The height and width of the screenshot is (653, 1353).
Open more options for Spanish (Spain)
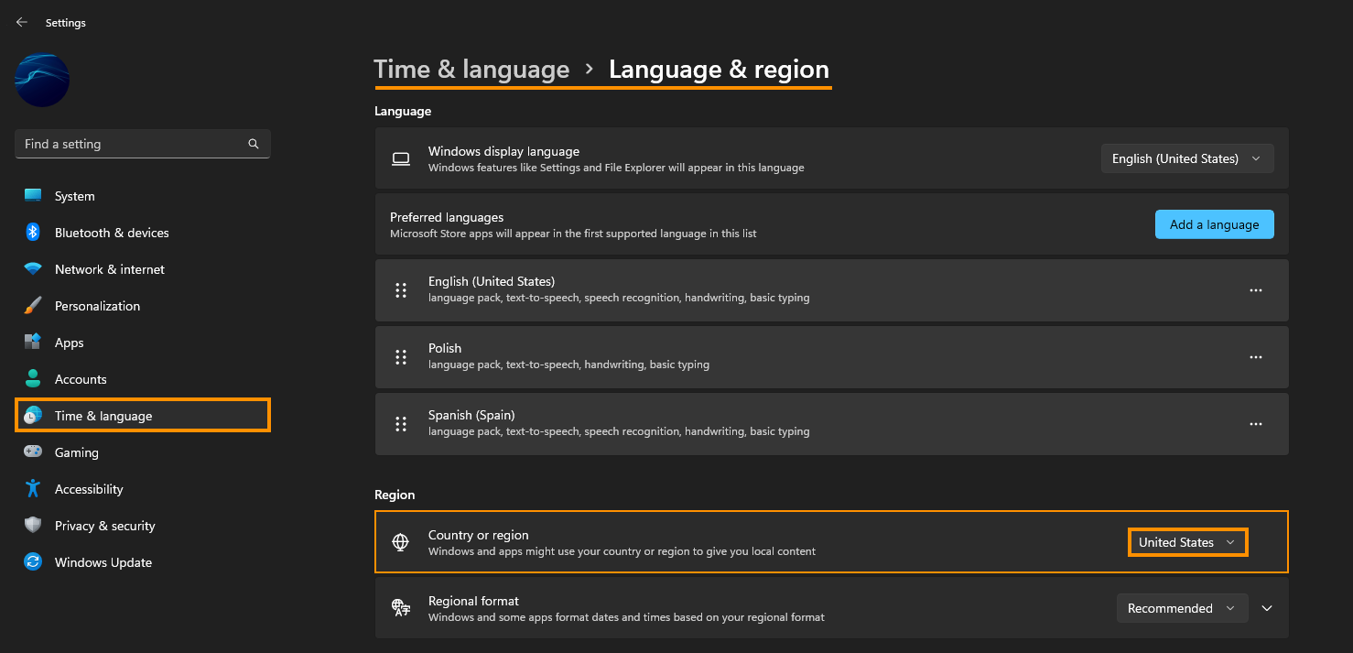click(1255, 424)
